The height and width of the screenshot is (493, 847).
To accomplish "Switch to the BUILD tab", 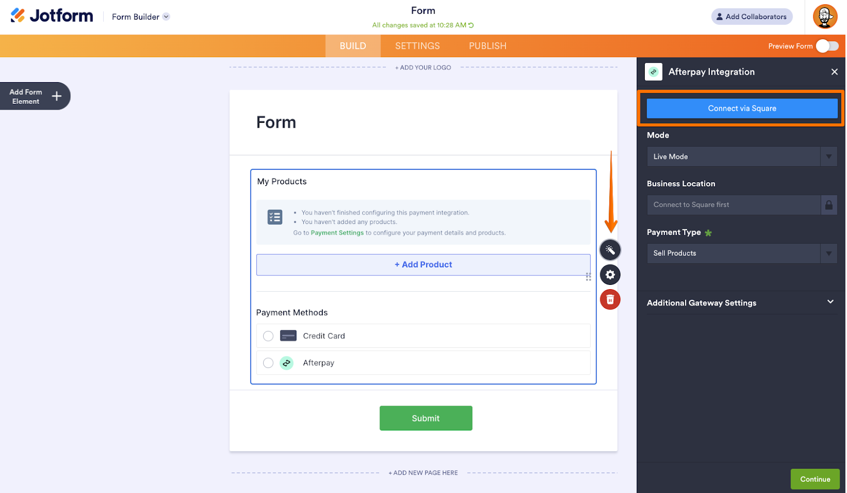I will click(x=354, y=46).
